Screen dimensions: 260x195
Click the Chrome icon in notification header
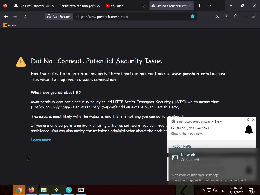[173, 121]
